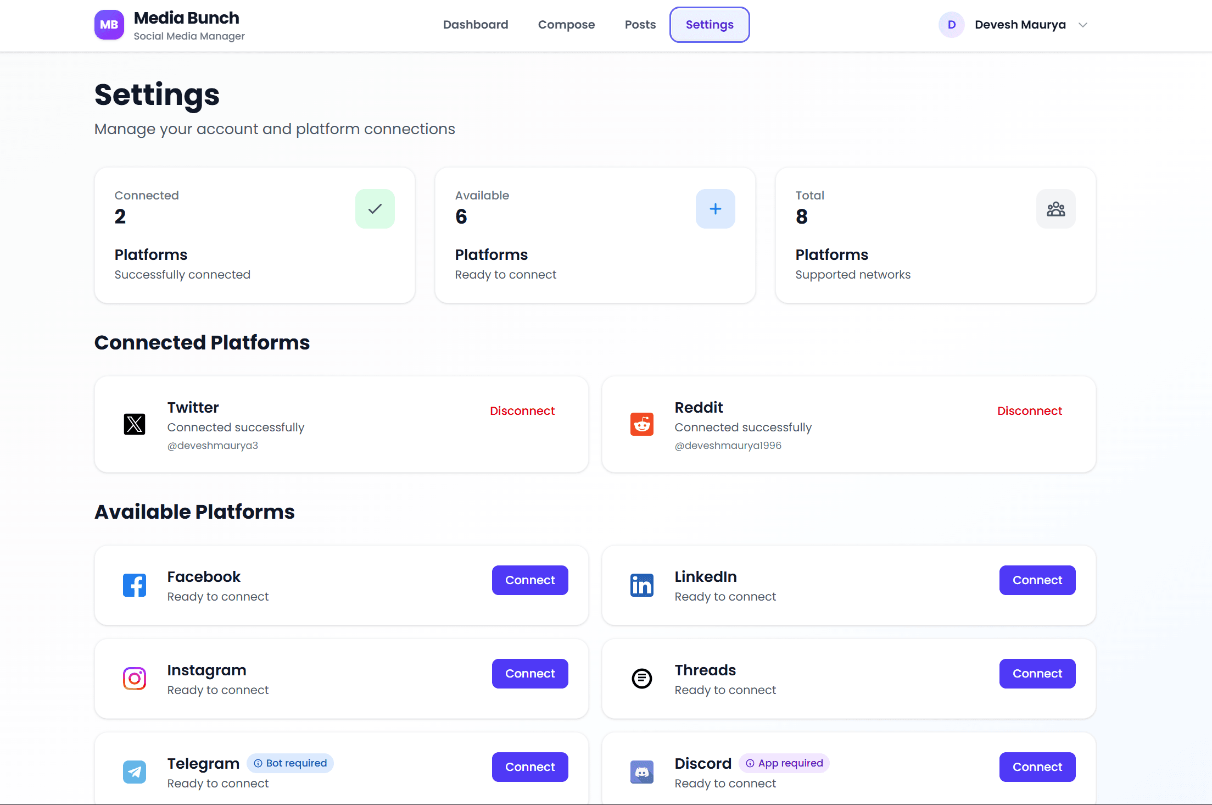Click the Supported networks text
The width and height of the screenshot is (1212, 805).
(853, 275)
